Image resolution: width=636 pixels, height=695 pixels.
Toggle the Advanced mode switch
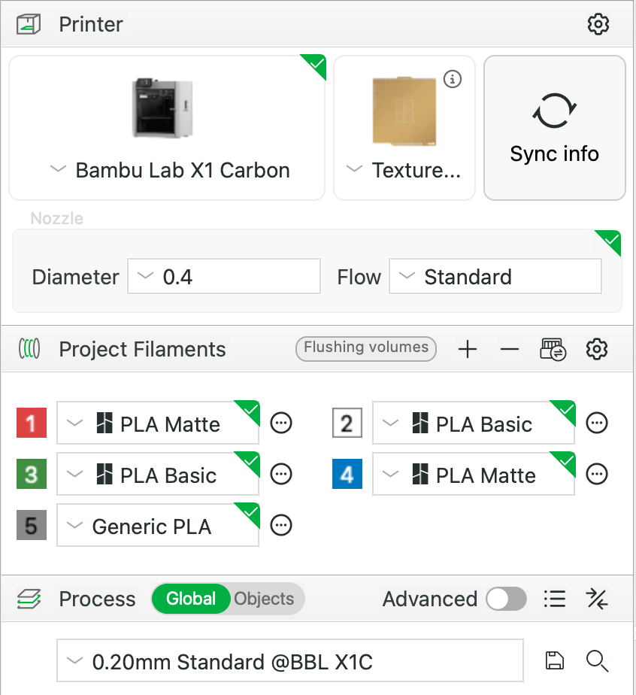pyautogui.click(x=506, y=599)
